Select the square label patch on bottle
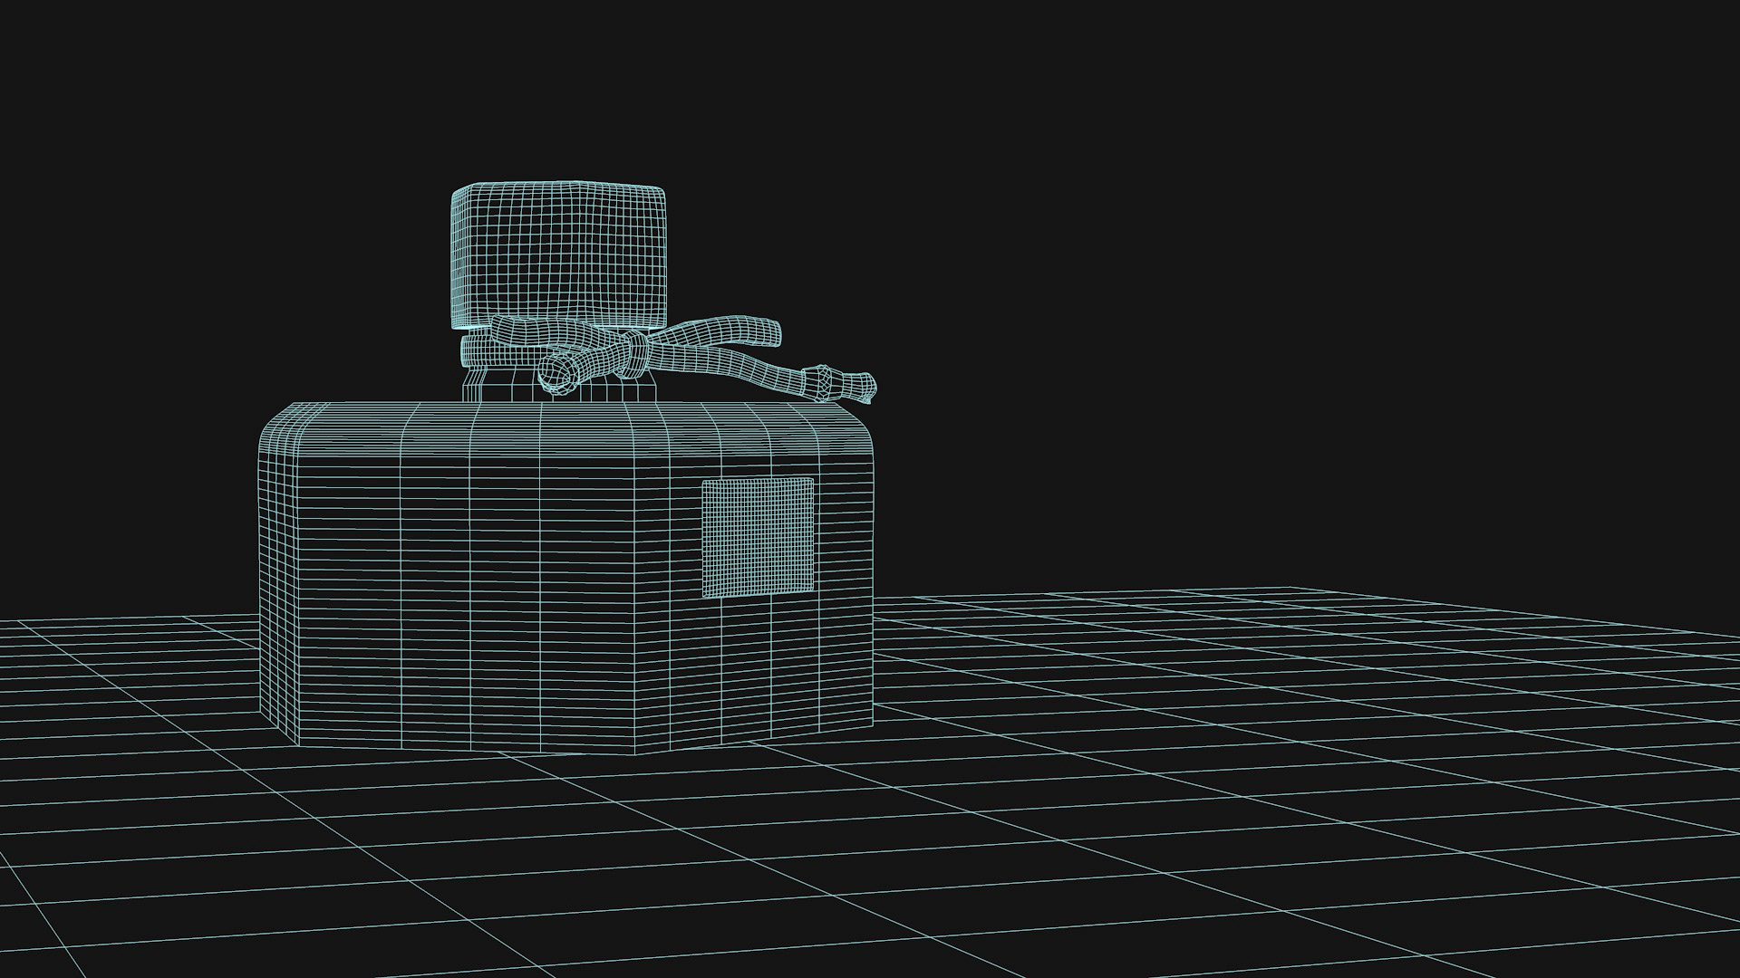 pyautogui.click(x=758, y=537)
